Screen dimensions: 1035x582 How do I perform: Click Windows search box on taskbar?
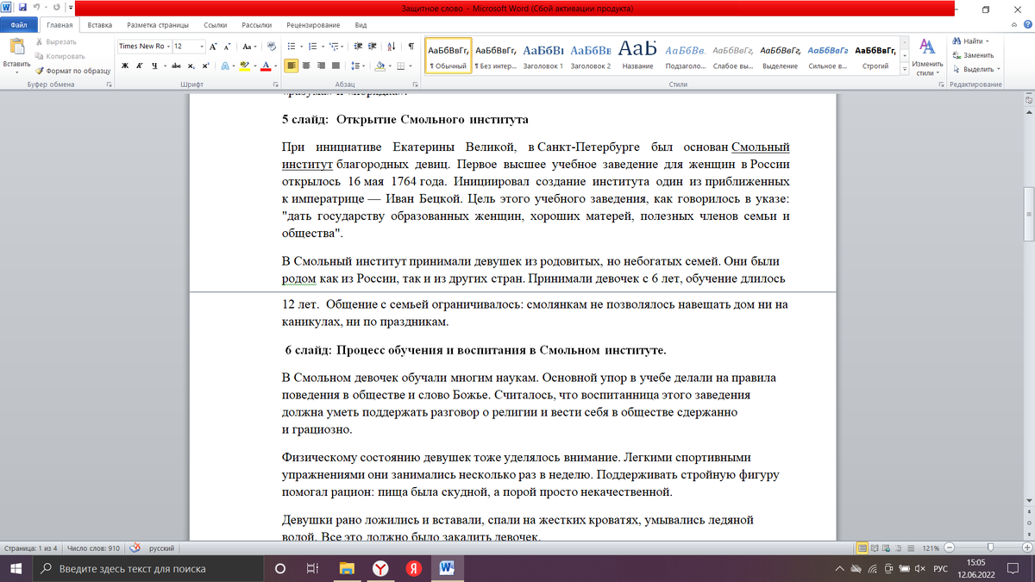tap(148, 568)
